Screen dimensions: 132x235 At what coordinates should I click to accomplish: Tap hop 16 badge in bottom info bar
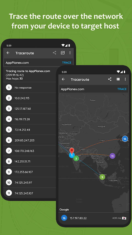(x=64, y=218)
